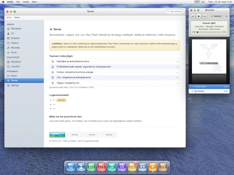Click Arhiiv in the breadcrumb
Viewport: 234px width, 175px height.
click(x=9, y=18)
